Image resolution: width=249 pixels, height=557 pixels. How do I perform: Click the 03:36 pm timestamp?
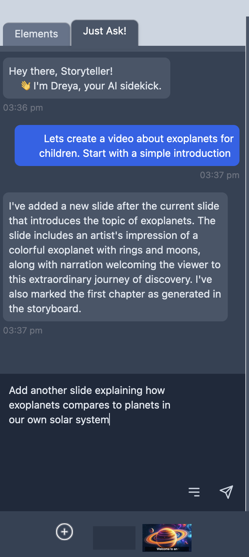(x=23, y=107)
